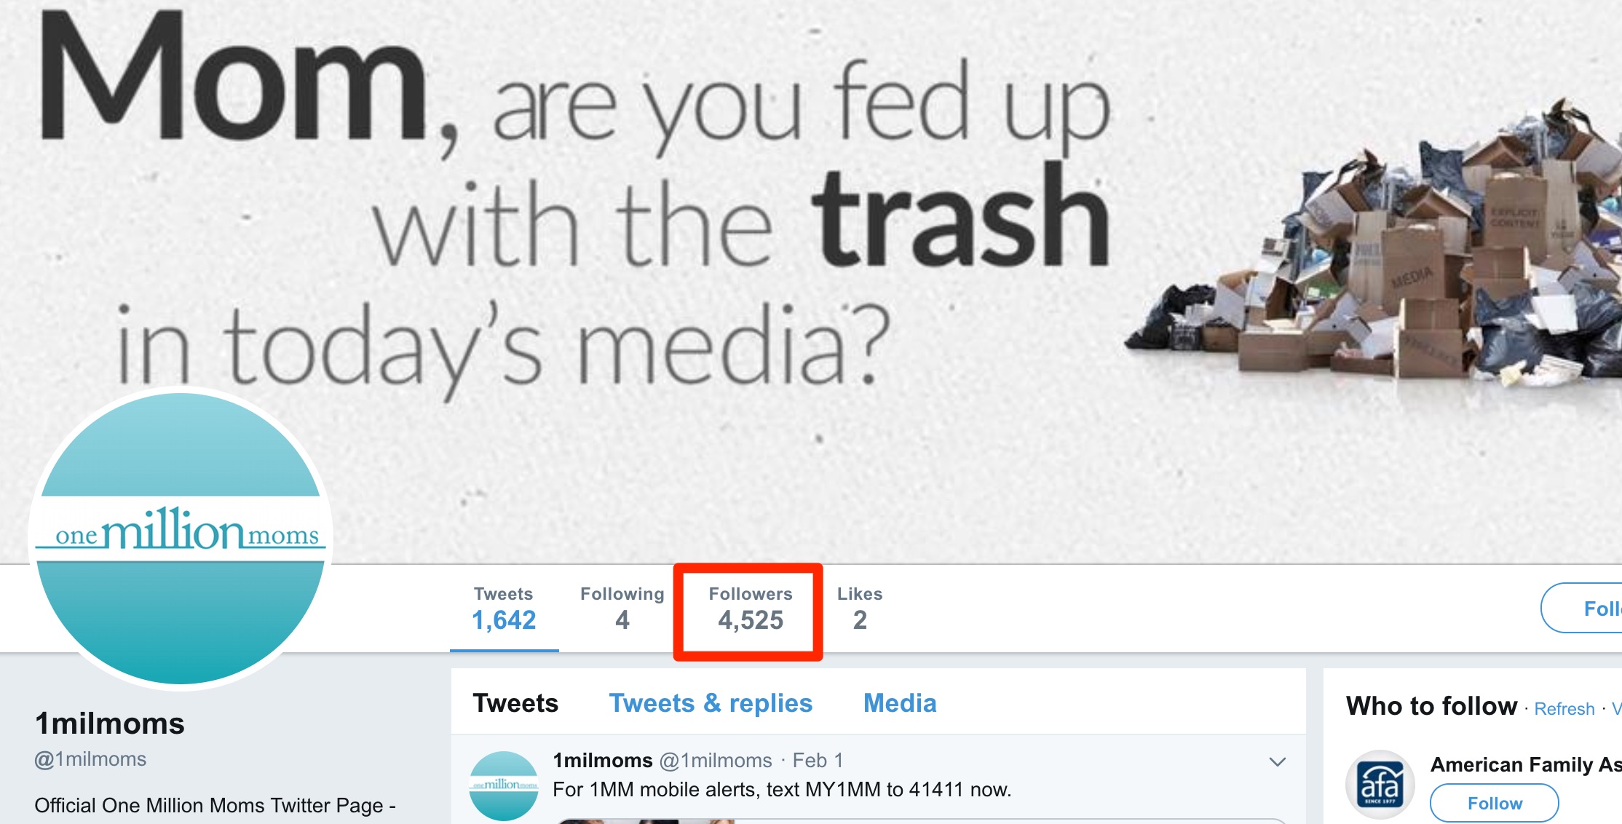Open the 1milmoms profile name heading

(x=110, y=724)
